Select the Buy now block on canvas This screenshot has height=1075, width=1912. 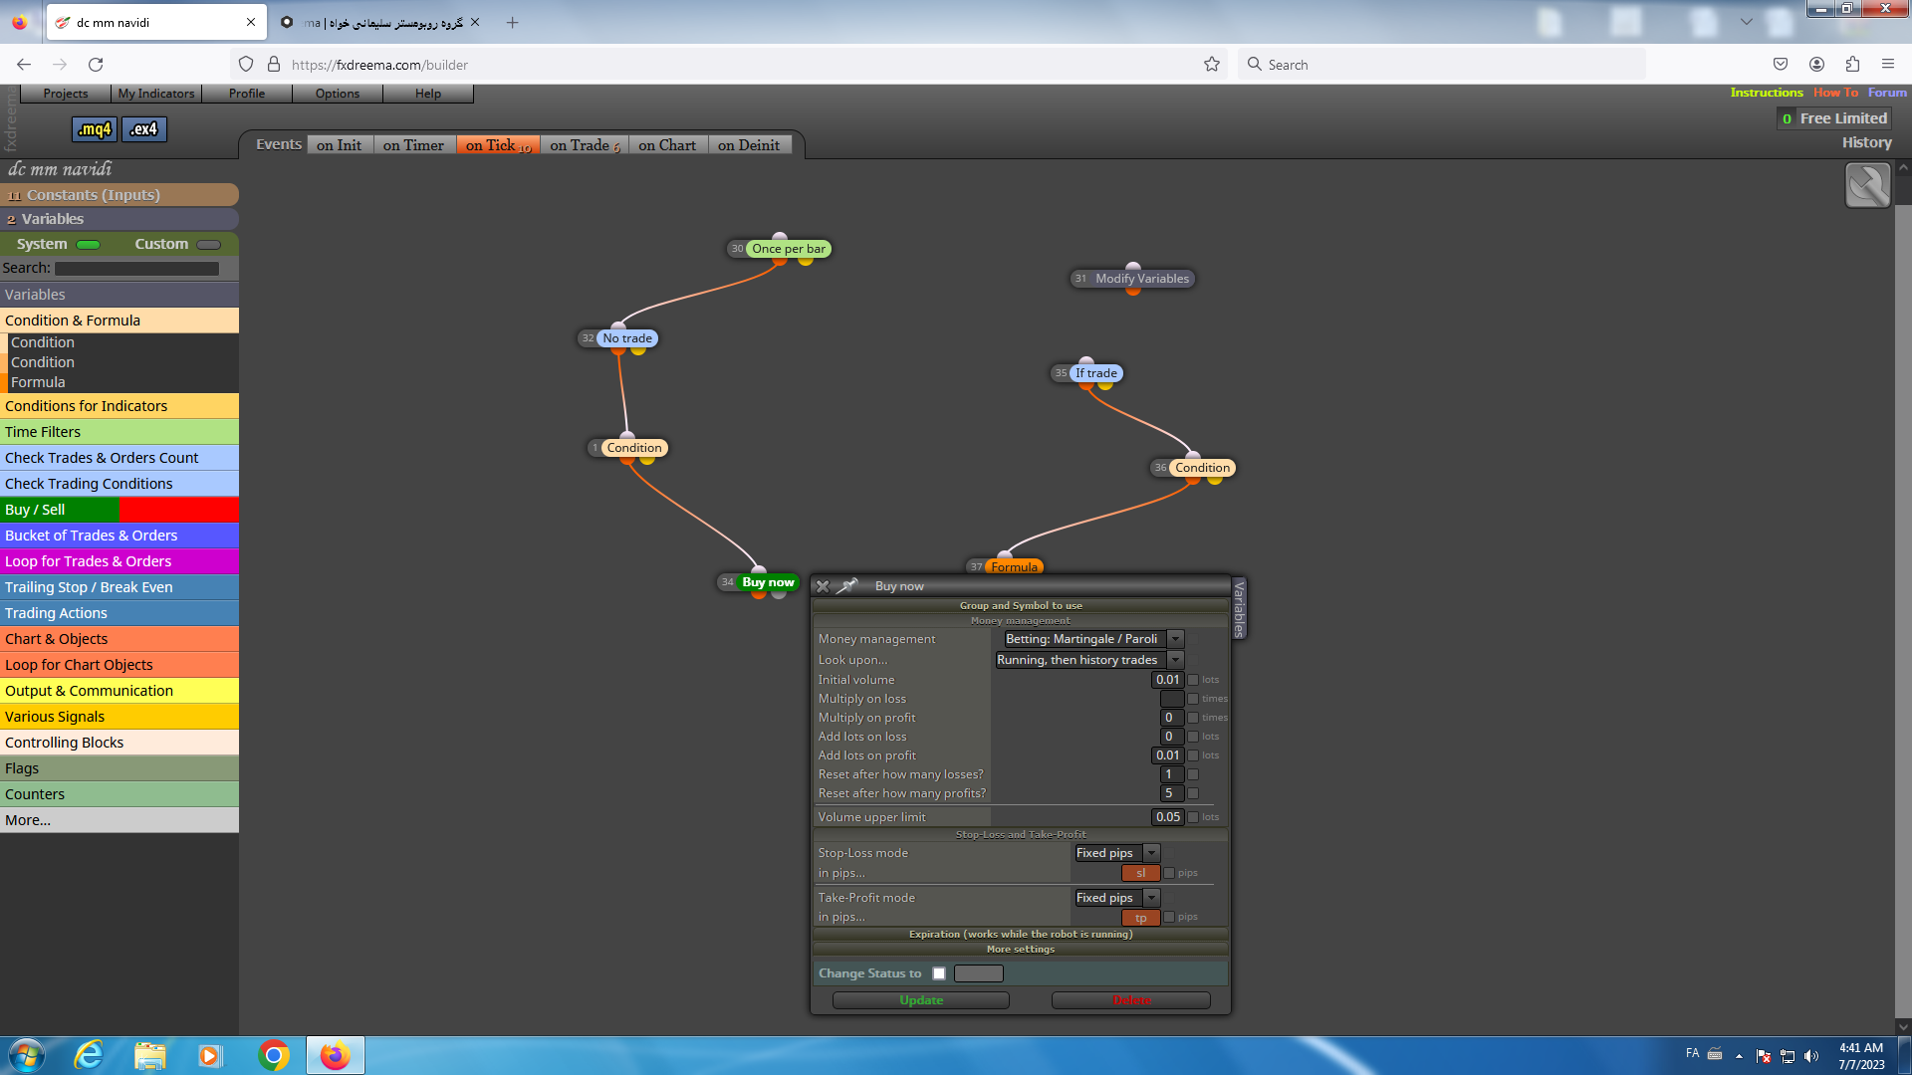click(768, 582)
